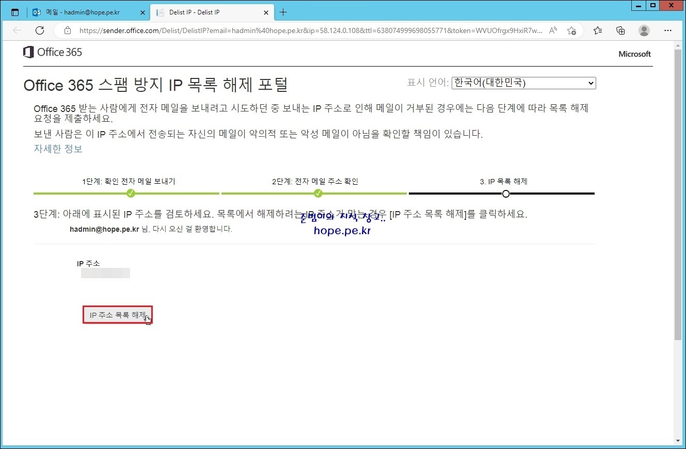View site information lock icon
This screenshot has height=449, width=686.
click(x=68, y=30)
